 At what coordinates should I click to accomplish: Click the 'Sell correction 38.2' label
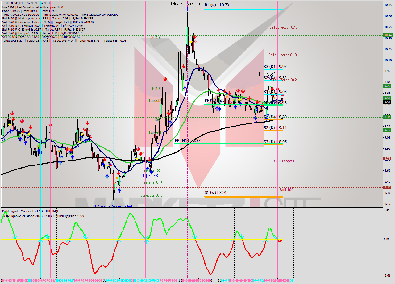283,80
